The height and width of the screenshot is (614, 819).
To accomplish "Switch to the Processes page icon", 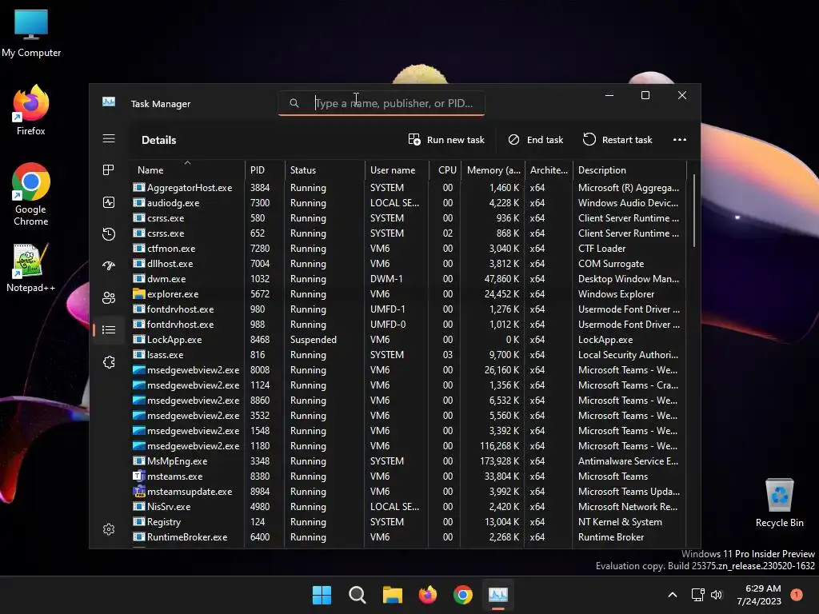I will pyautogui.click(x=109, y=169).
